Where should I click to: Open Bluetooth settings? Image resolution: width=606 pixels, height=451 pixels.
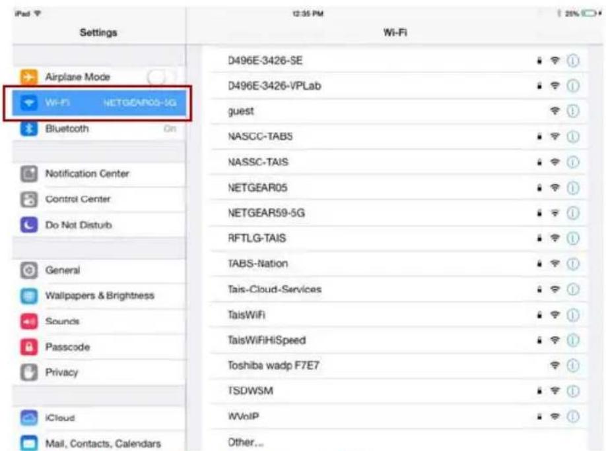(x=99, y=129)
